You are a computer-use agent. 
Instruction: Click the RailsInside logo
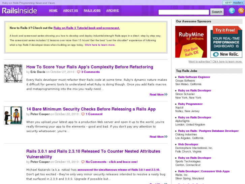click(20, 11)
